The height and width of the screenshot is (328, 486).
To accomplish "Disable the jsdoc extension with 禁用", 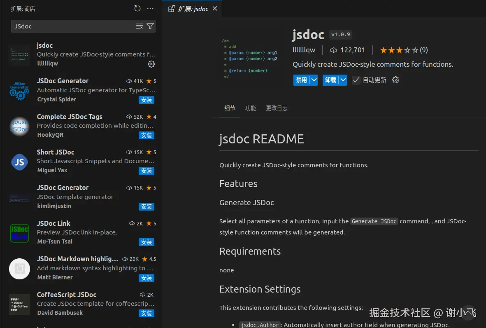I will pos(301,80).
